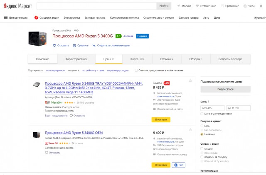Screen dimensions: 266x175
Task: Open the notifications bell icon
Action: click(261, 6)
